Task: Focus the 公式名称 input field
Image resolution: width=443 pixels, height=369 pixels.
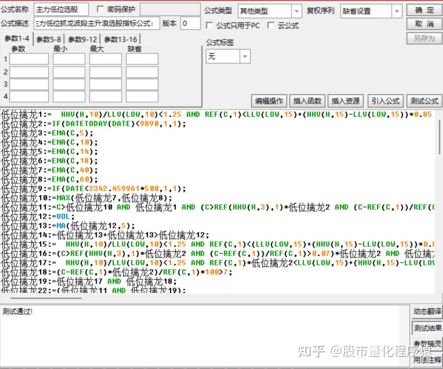Action: click(x=61, y=10)
